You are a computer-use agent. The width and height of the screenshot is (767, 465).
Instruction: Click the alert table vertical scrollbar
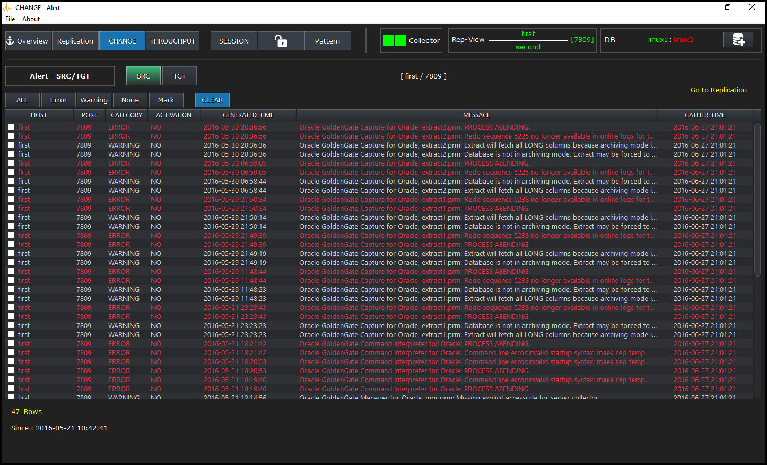(x=757, y=199)
